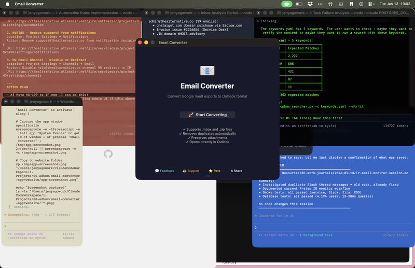Click the GitHub logo on the white page
Image resolution: width=415 pixels, height=268 pixels.
point(108,154)
